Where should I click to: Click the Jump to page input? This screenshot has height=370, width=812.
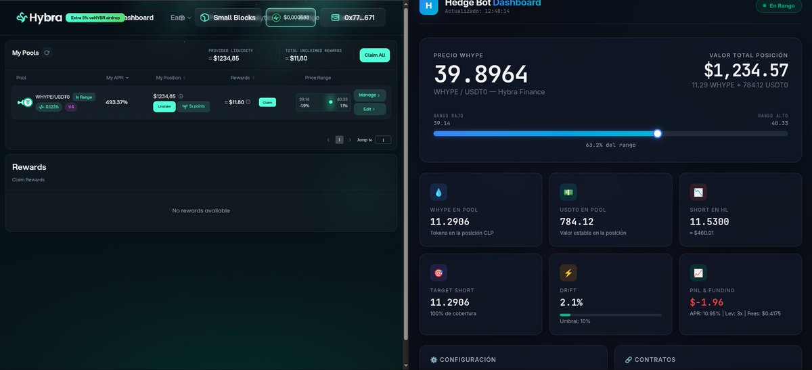383,140
